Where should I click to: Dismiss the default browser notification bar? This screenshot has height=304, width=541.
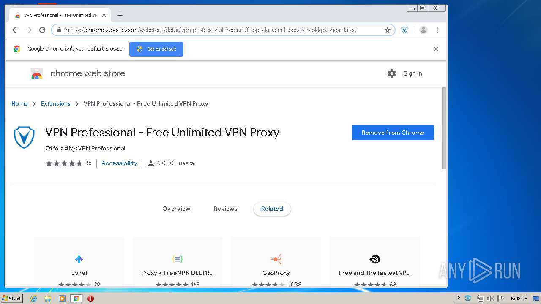[436, 49]
